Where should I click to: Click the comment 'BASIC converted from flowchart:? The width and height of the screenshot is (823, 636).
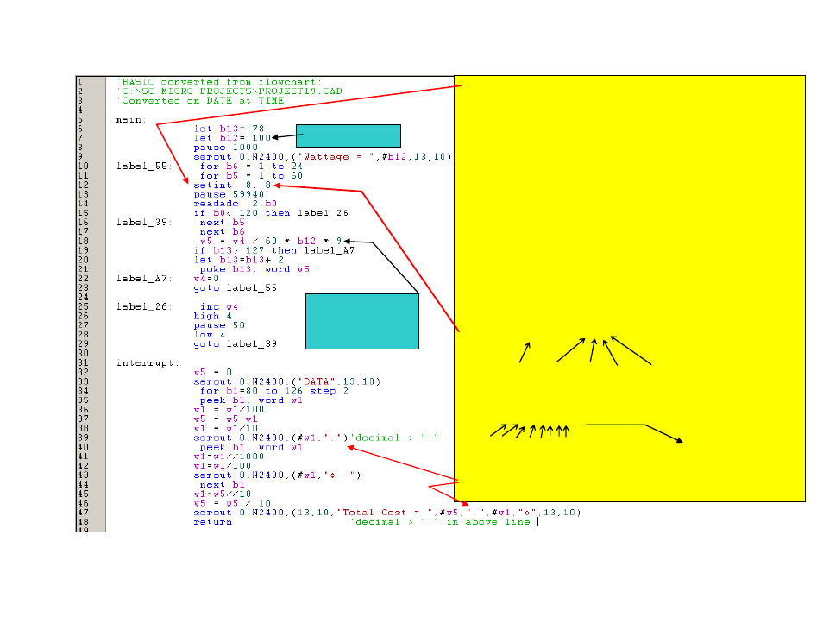click(220, 82)
